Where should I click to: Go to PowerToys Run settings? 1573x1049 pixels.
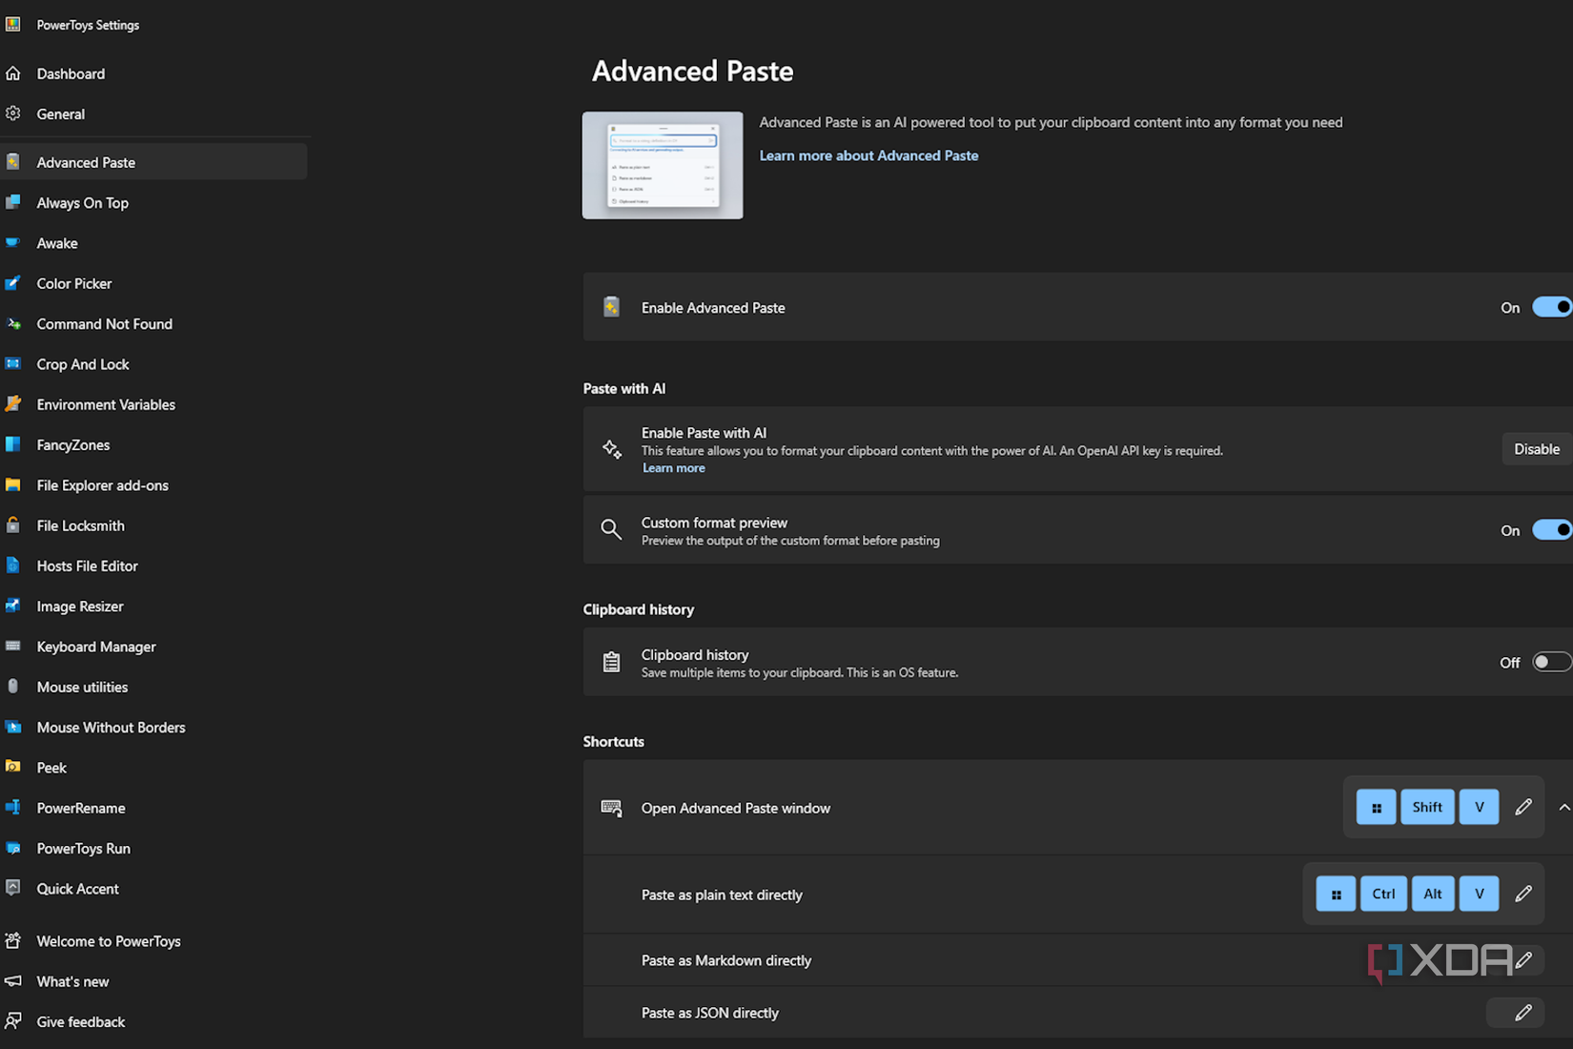pyautogui.click(x=83, y=849)
